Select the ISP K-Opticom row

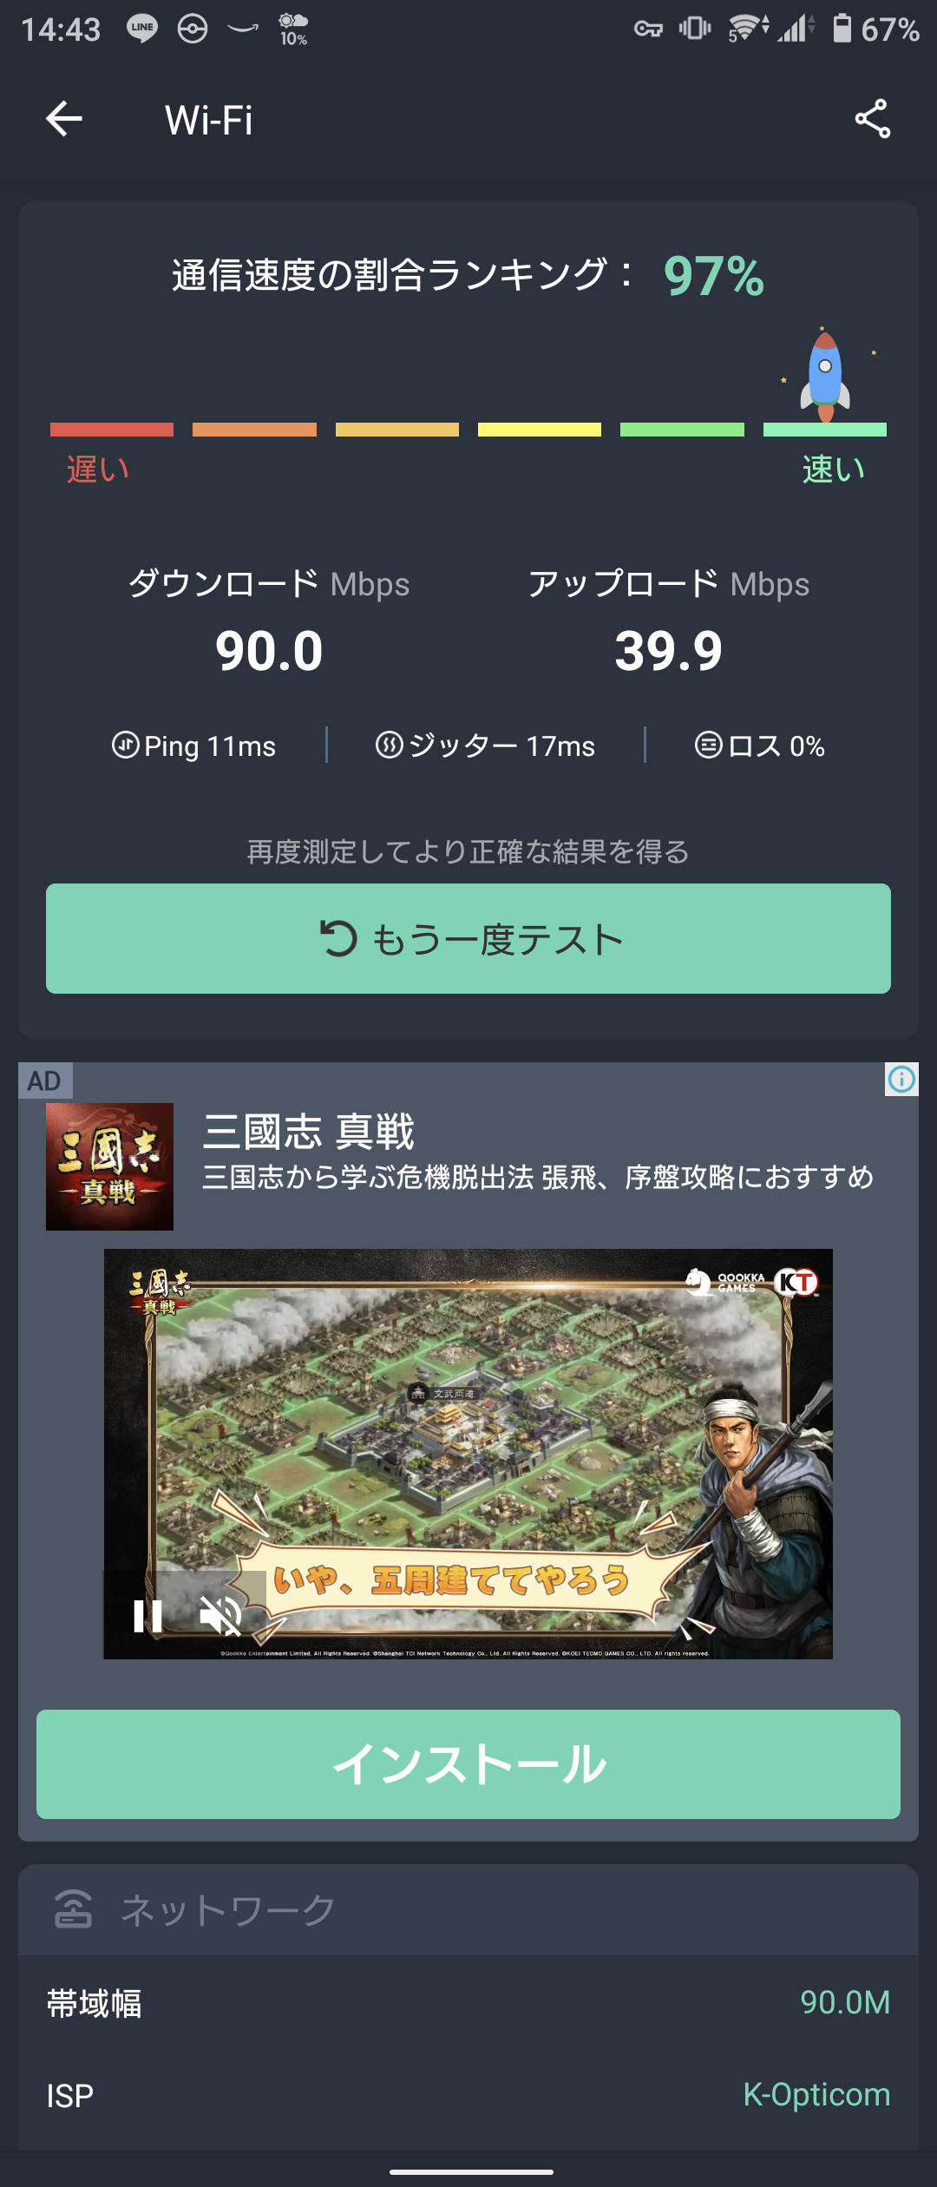click(x=468, y=2095)
